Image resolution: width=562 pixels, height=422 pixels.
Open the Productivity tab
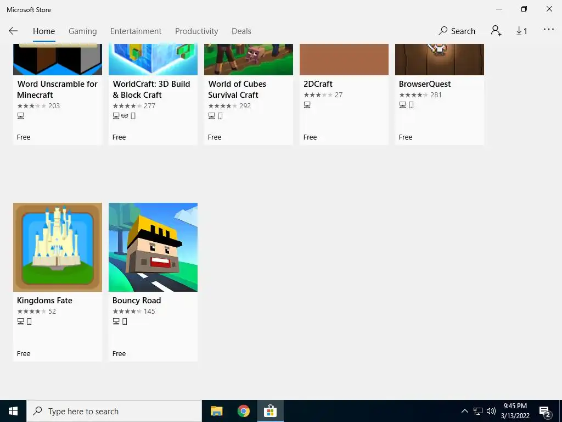click(196, 31)
